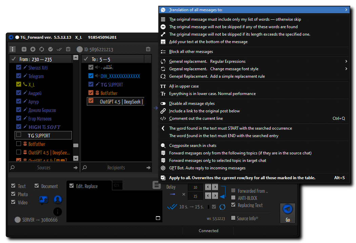This screenshot has height=243, width=356.
Task: Click the blue circular reload icon near delay
Action: pos(222,207)
